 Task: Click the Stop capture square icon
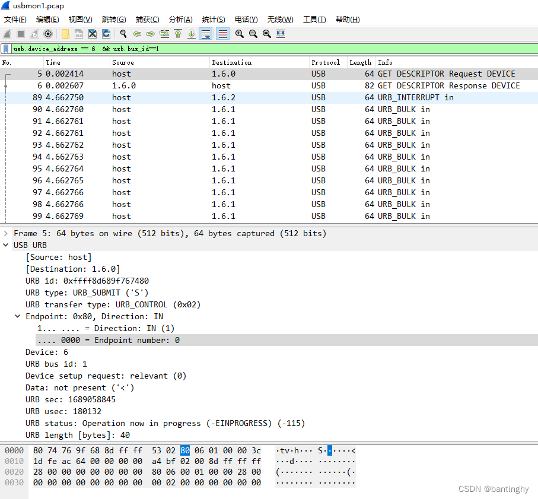tap(21, 34)
